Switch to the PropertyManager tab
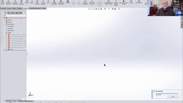This screenshot has width=183, height=103. [9, 13]
